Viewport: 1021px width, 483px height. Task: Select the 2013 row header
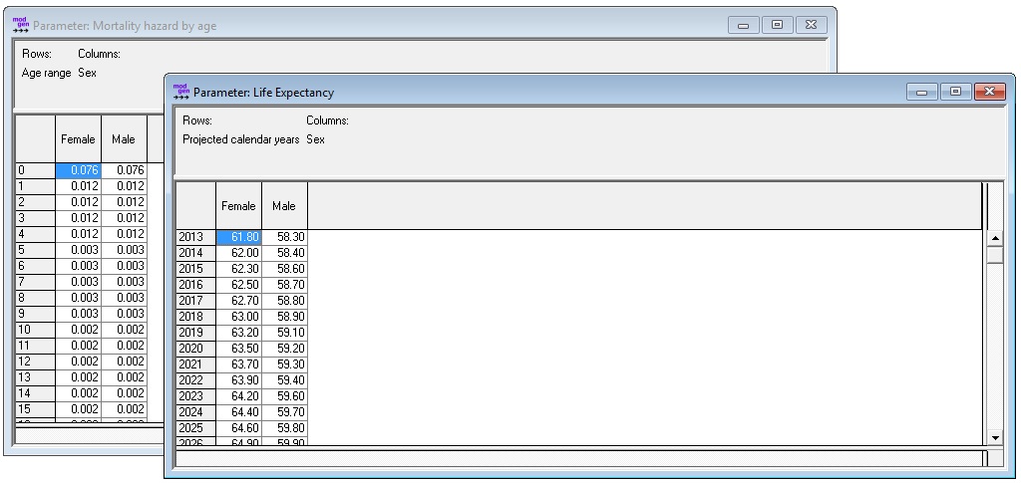[195, 237]
